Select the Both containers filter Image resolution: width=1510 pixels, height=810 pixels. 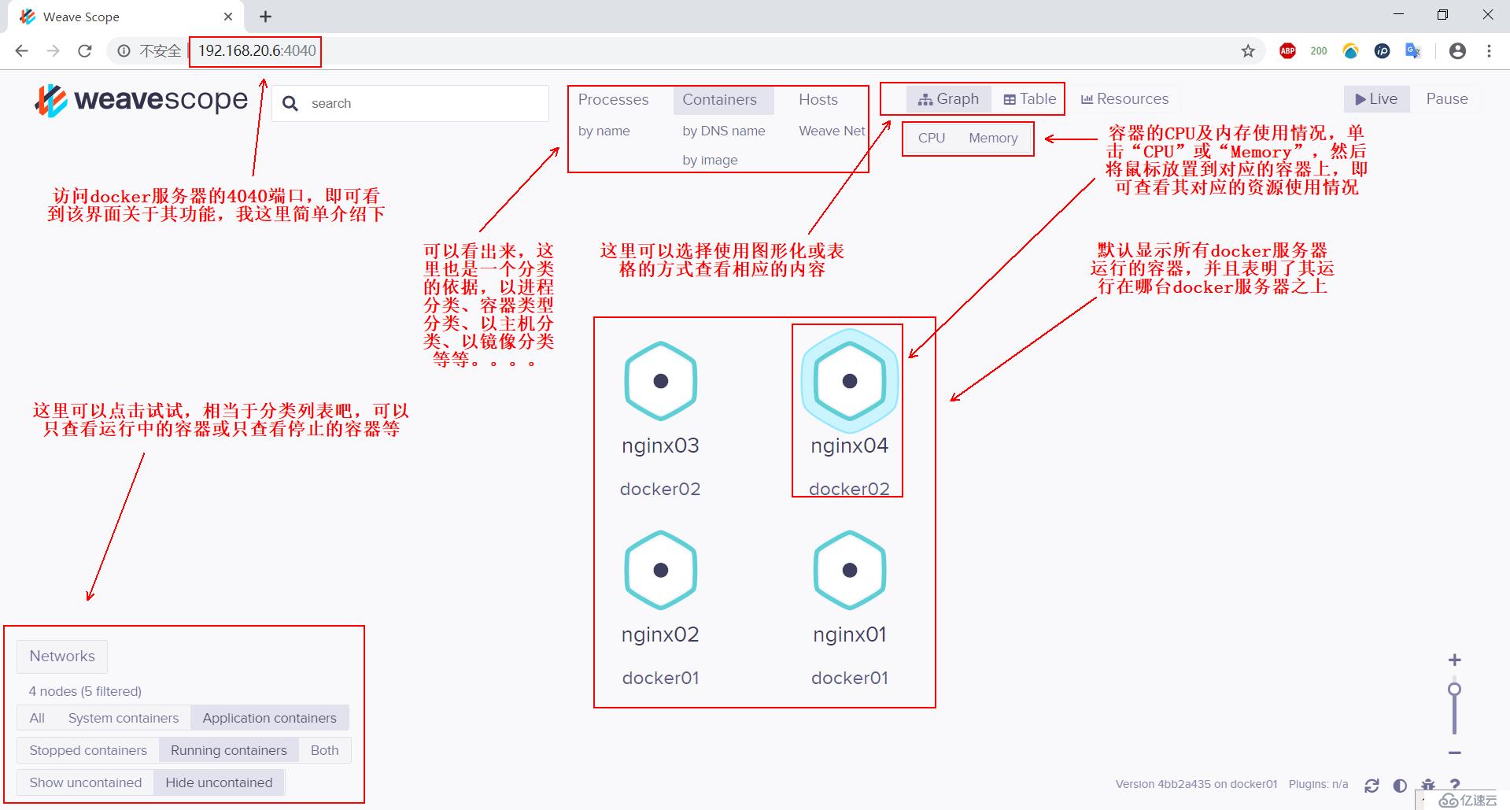(324, 750)
